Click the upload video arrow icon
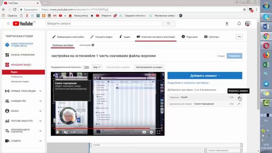The height and width of the screenshot is (153, 272). pos(227,24)
